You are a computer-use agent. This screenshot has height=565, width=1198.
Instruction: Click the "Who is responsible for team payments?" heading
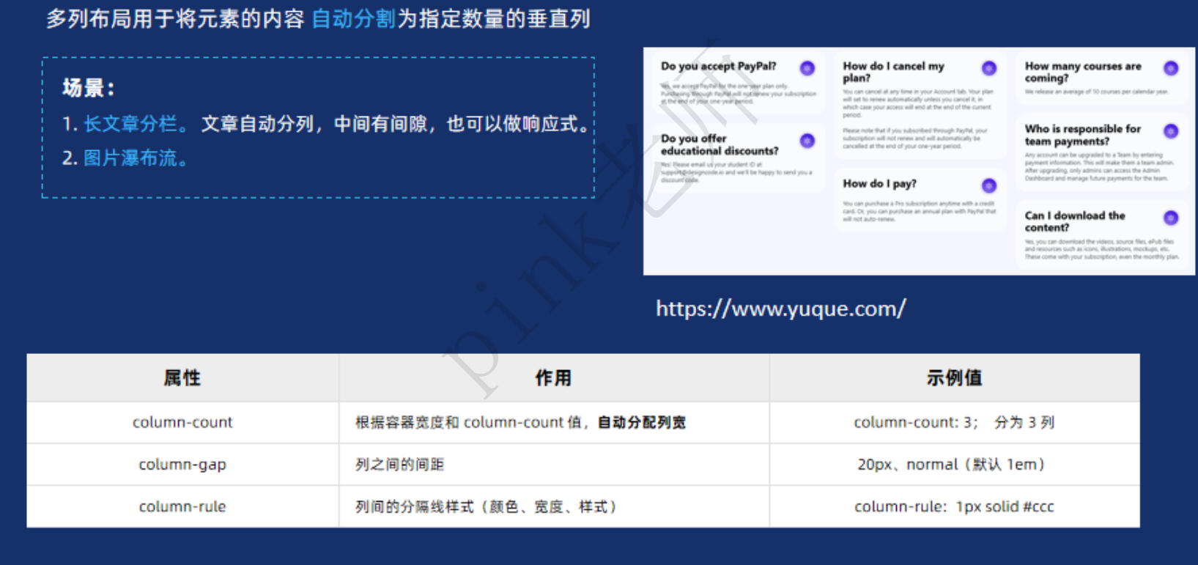(1082, 135)
